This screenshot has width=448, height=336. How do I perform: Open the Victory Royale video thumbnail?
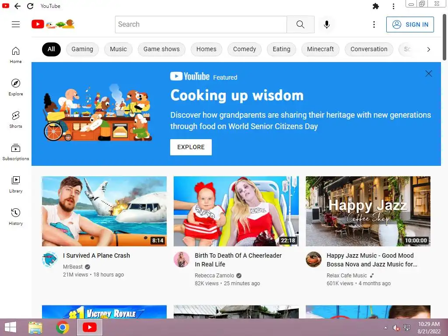pyautogui.click(x=104, y=311)
